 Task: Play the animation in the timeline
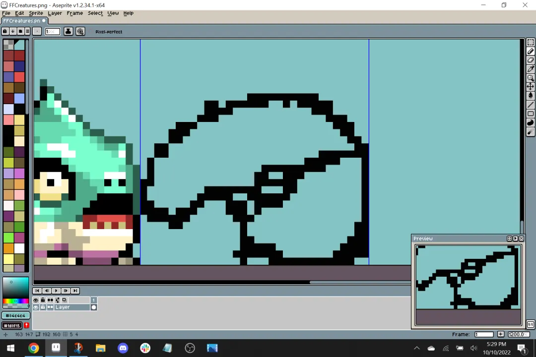pos(56,291)
